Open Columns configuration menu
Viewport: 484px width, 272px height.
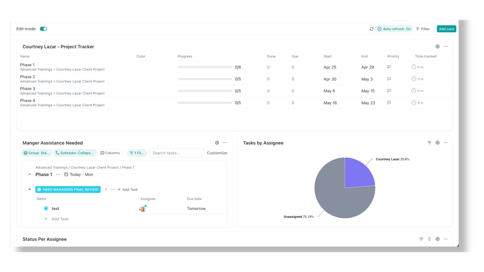click(110, 153)
